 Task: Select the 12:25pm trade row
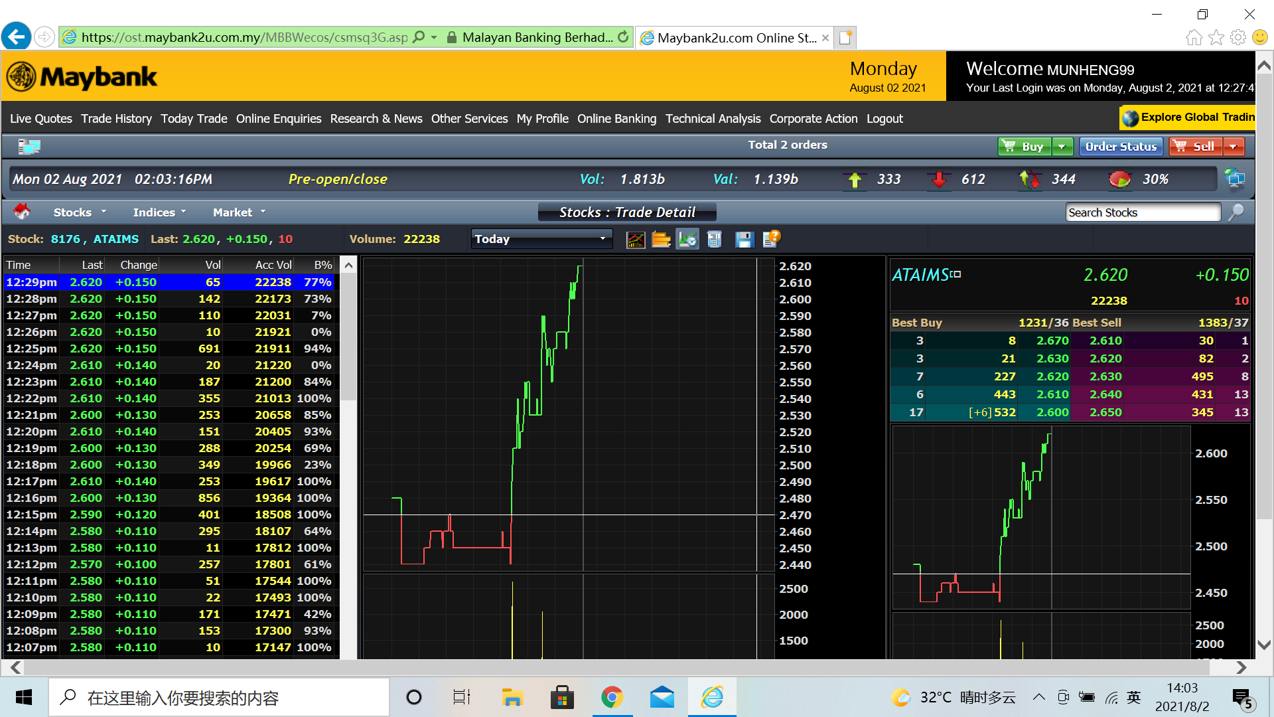pyautogui.click(x=170, y=349)
